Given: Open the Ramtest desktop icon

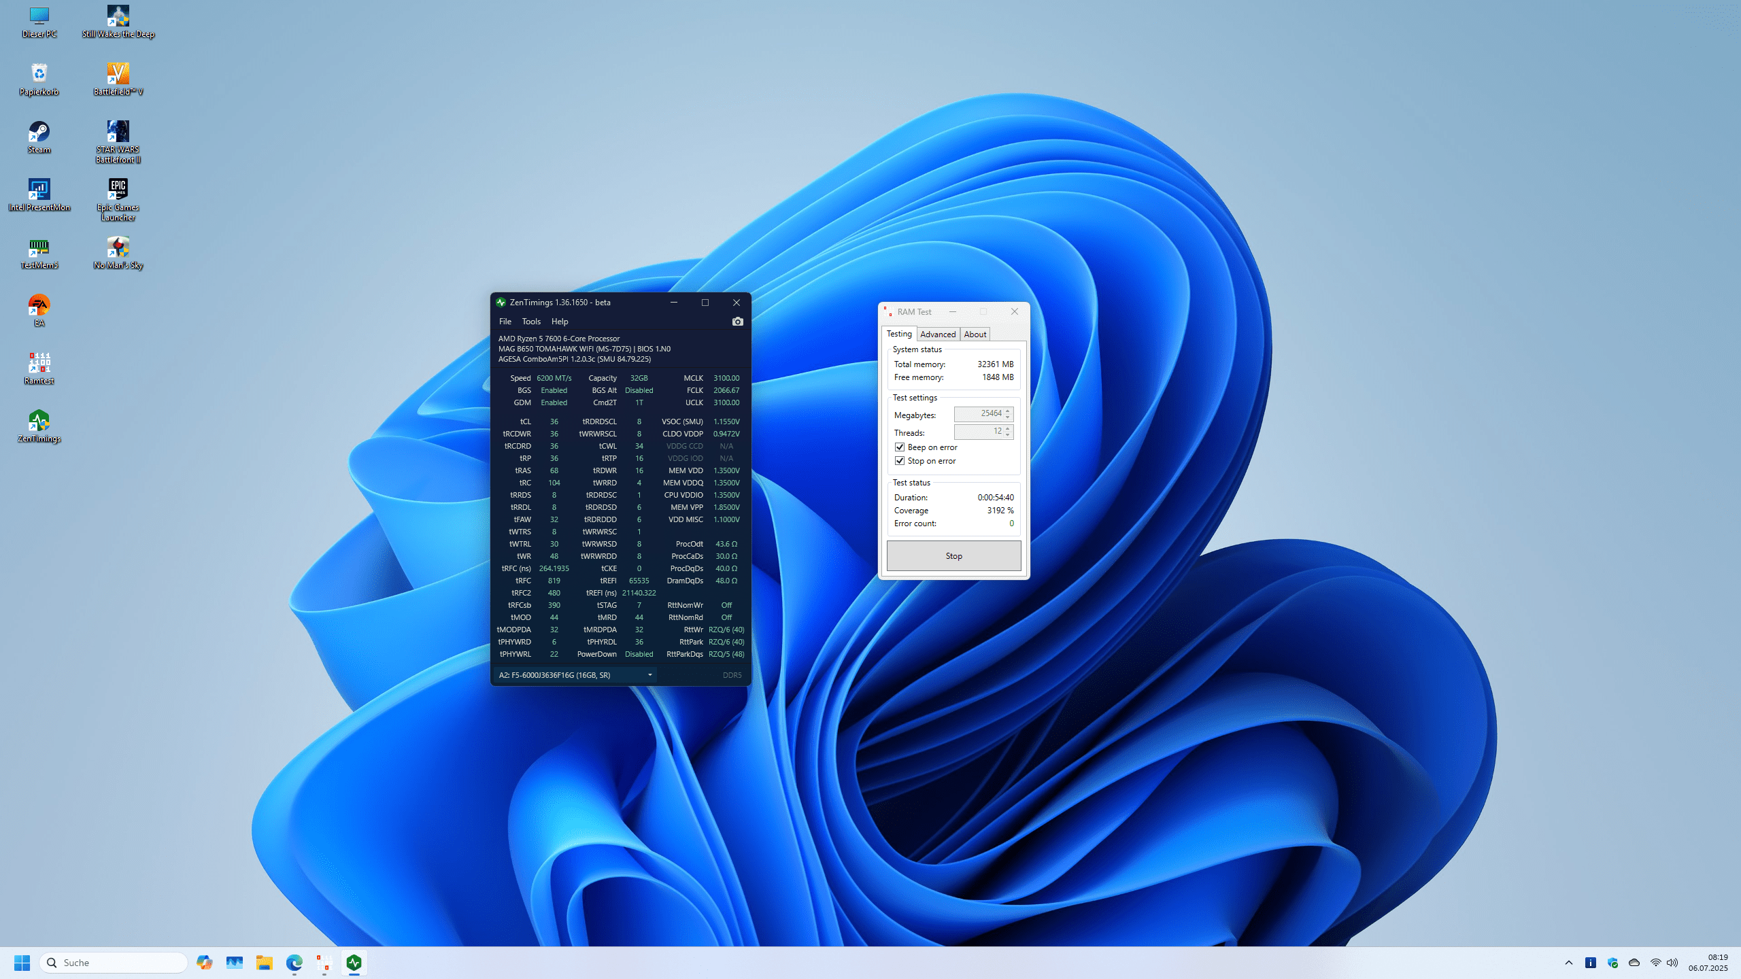Looking at the screenshot, I should click(39, 363).
